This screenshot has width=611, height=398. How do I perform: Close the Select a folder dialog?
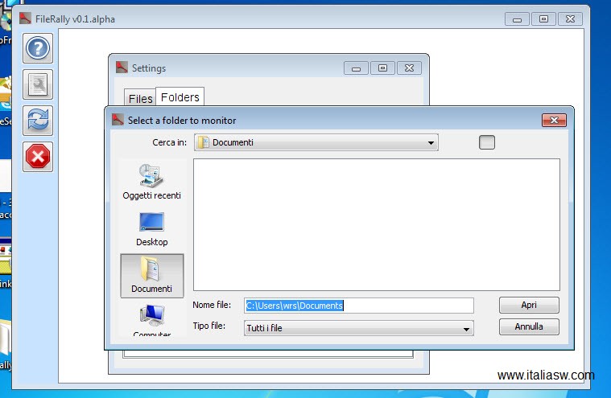pyautogui.click(x=554, y=121)
